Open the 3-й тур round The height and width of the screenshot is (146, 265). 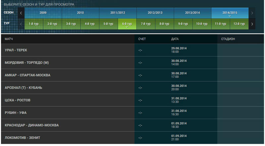coord(71,24)
